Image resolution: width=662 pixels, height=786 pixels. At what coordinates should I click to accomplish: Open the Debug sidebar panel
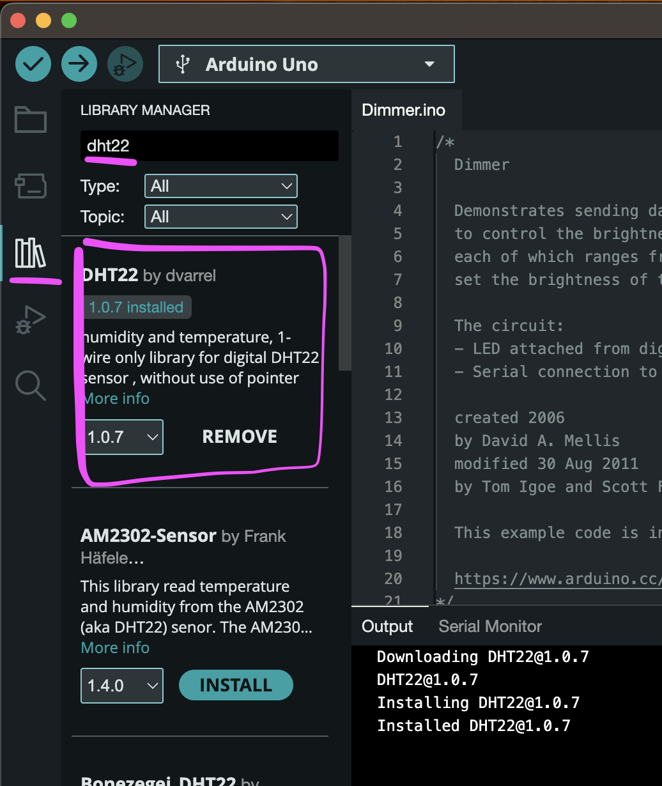[x=31, y=319]
